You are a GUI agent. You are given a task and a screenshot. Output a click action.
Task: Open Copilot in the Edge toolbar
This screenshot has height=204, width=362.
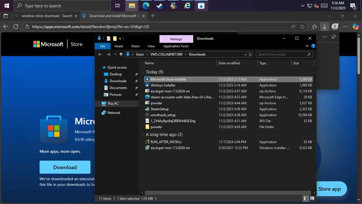[x=355, y=27]
